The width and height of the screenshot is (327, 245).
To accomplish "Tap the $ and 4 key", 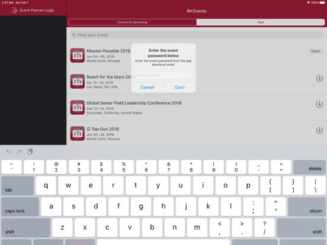I will [101, 167].
